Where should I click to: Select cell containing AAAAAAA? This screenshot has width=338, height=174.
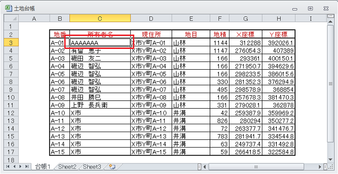100,42
